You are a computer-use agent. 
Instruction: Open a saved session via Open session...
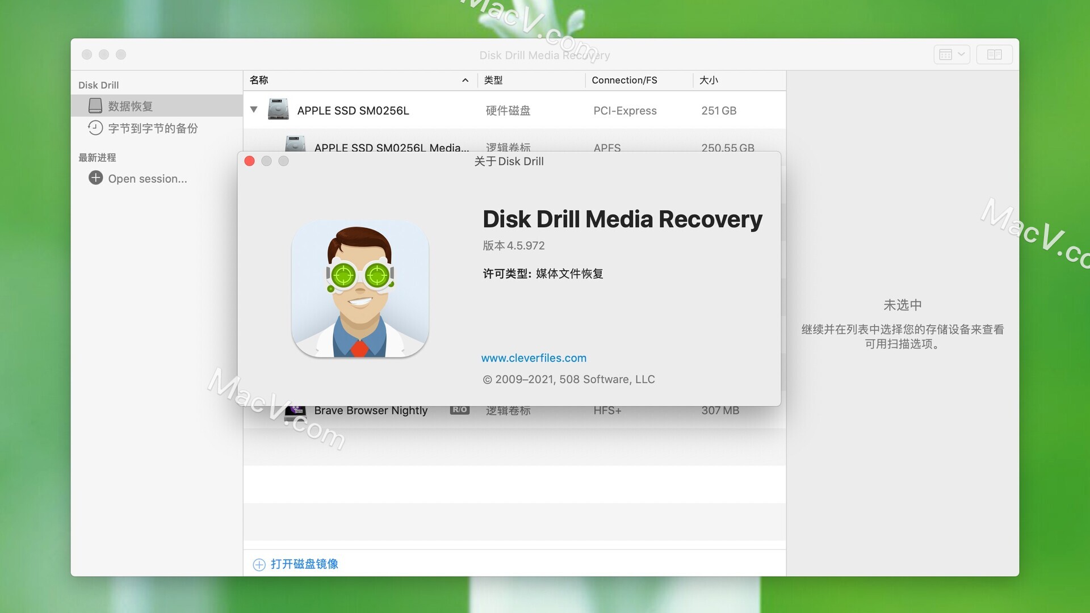[148, 179]
